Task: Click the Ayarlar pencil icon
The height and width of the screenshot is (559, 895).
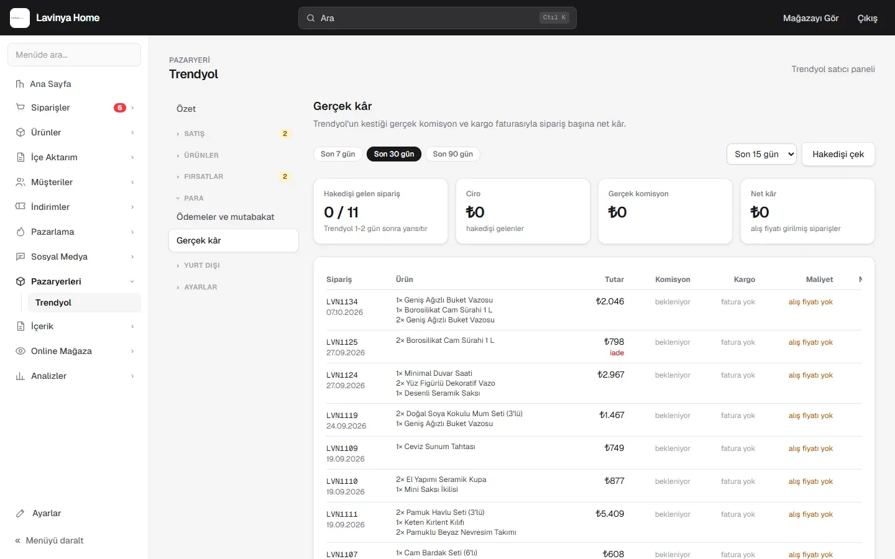Action: [x=21, y=513]
